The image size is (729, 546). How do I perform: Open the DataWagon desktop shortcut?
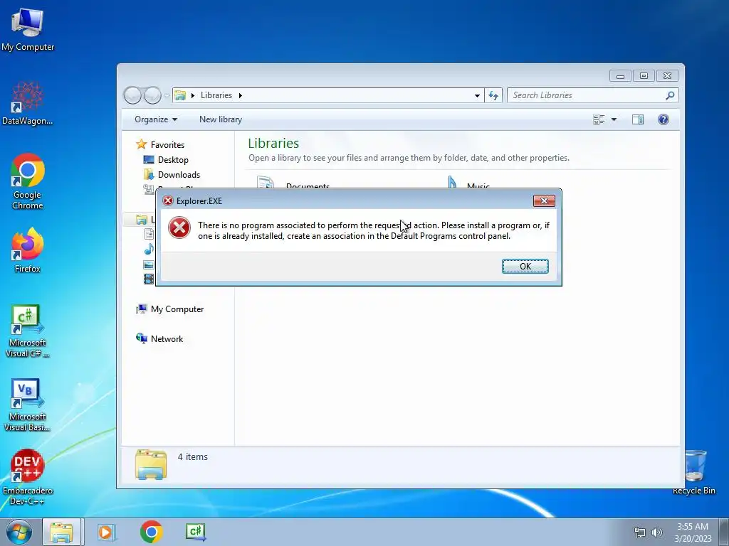tap(28, 103)
